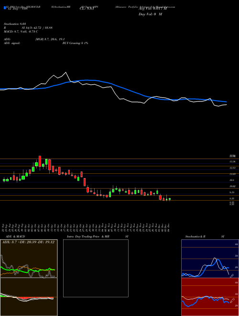The image size is (239, 316).
Task: Click the 'SI 14/3: 42.72 / 33.88' value
Action: [x=37, y=28]
